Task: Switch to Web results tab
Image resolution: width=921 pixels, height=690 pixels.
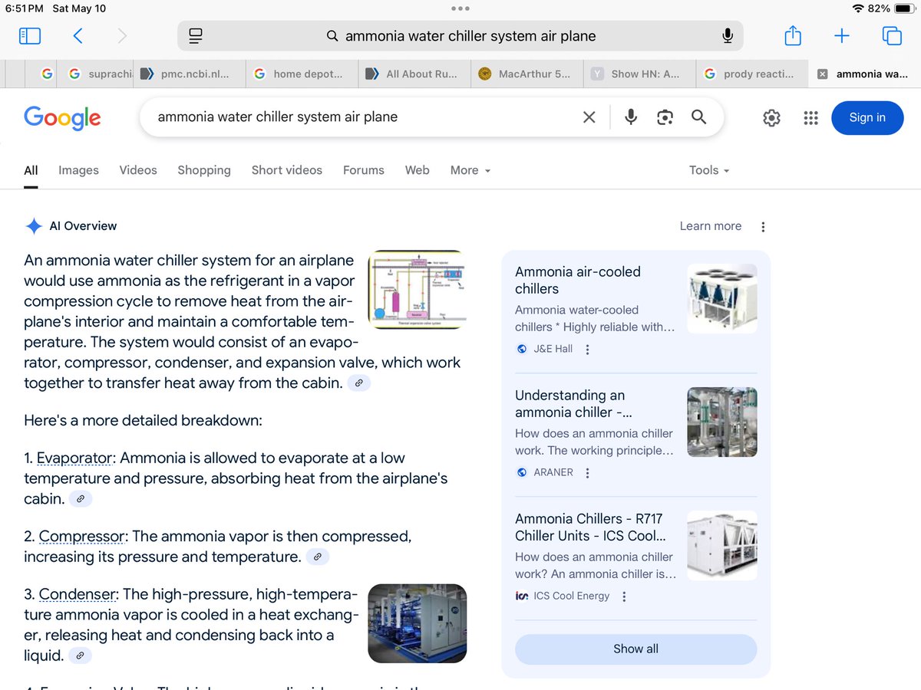Action: 418,170
